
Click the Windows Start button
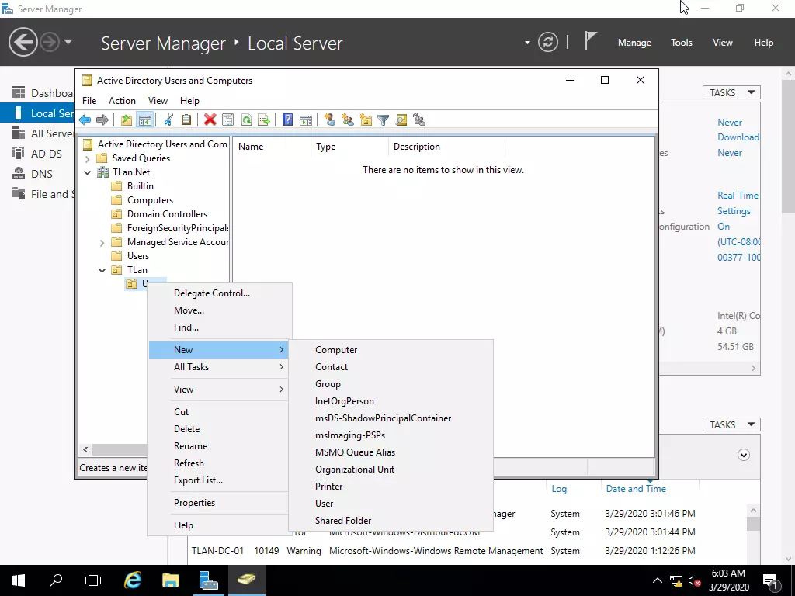(19, 580)
